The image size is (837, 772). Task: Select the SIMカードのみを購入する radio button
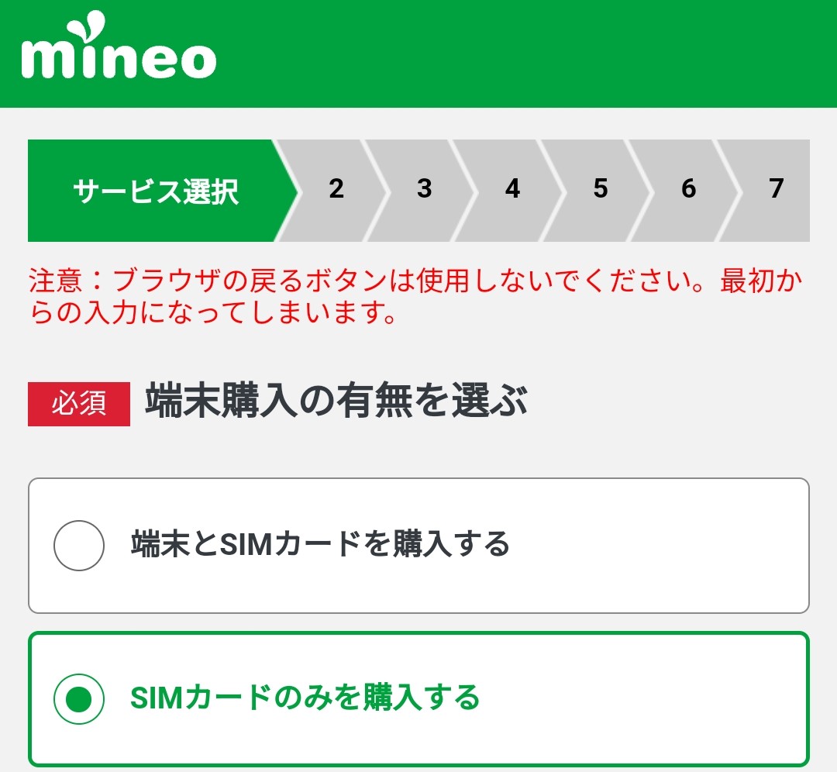(x=78, y=696)
